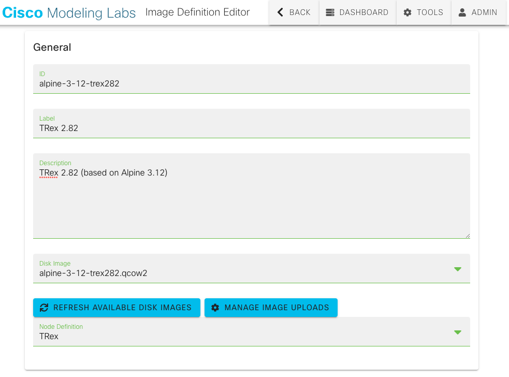Click the Dashboard server-stack icon
The width and height of the screenshot is (509, 377).
click(x=330, y=12)
